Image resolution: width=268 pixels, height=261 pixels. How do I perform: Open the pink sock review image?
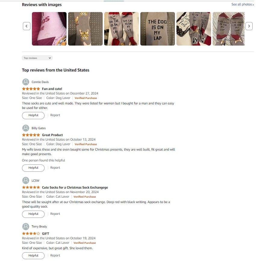click(49, 29)
